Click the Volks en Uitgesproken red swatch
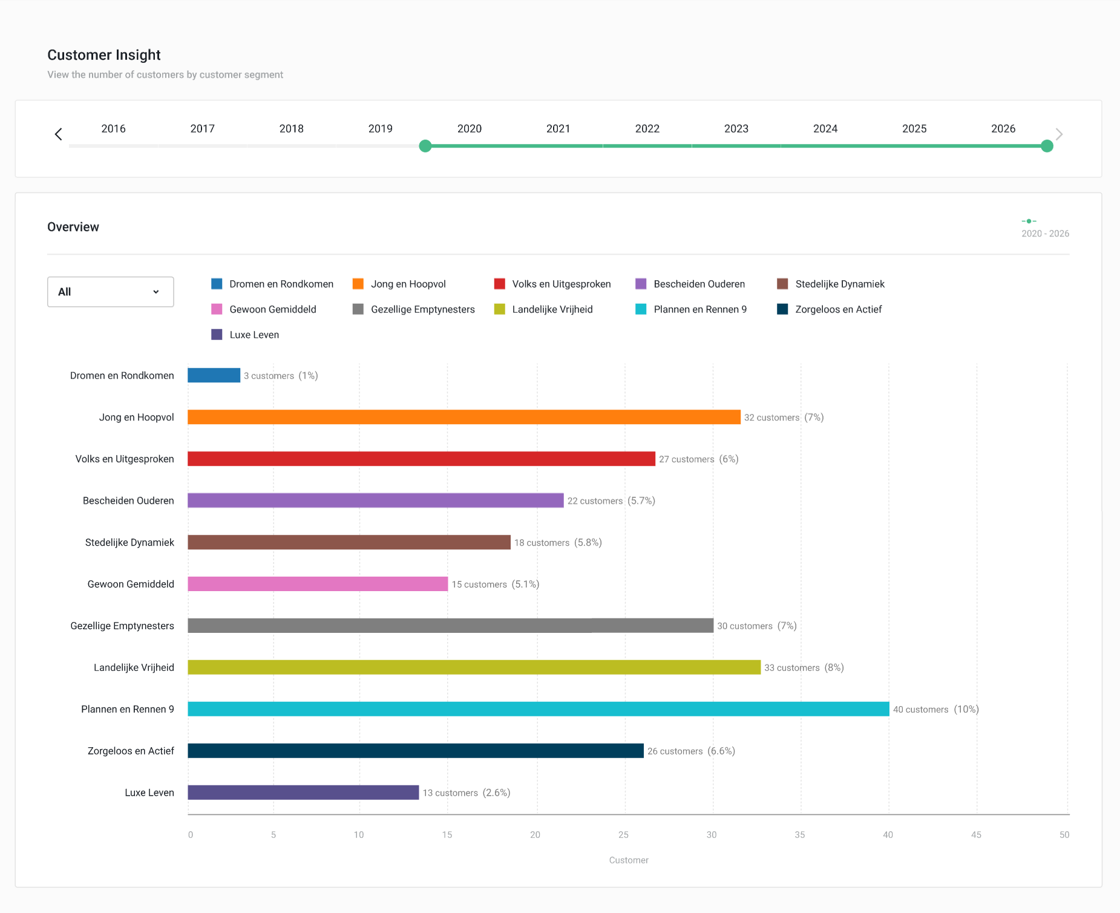 click(500, 284)
